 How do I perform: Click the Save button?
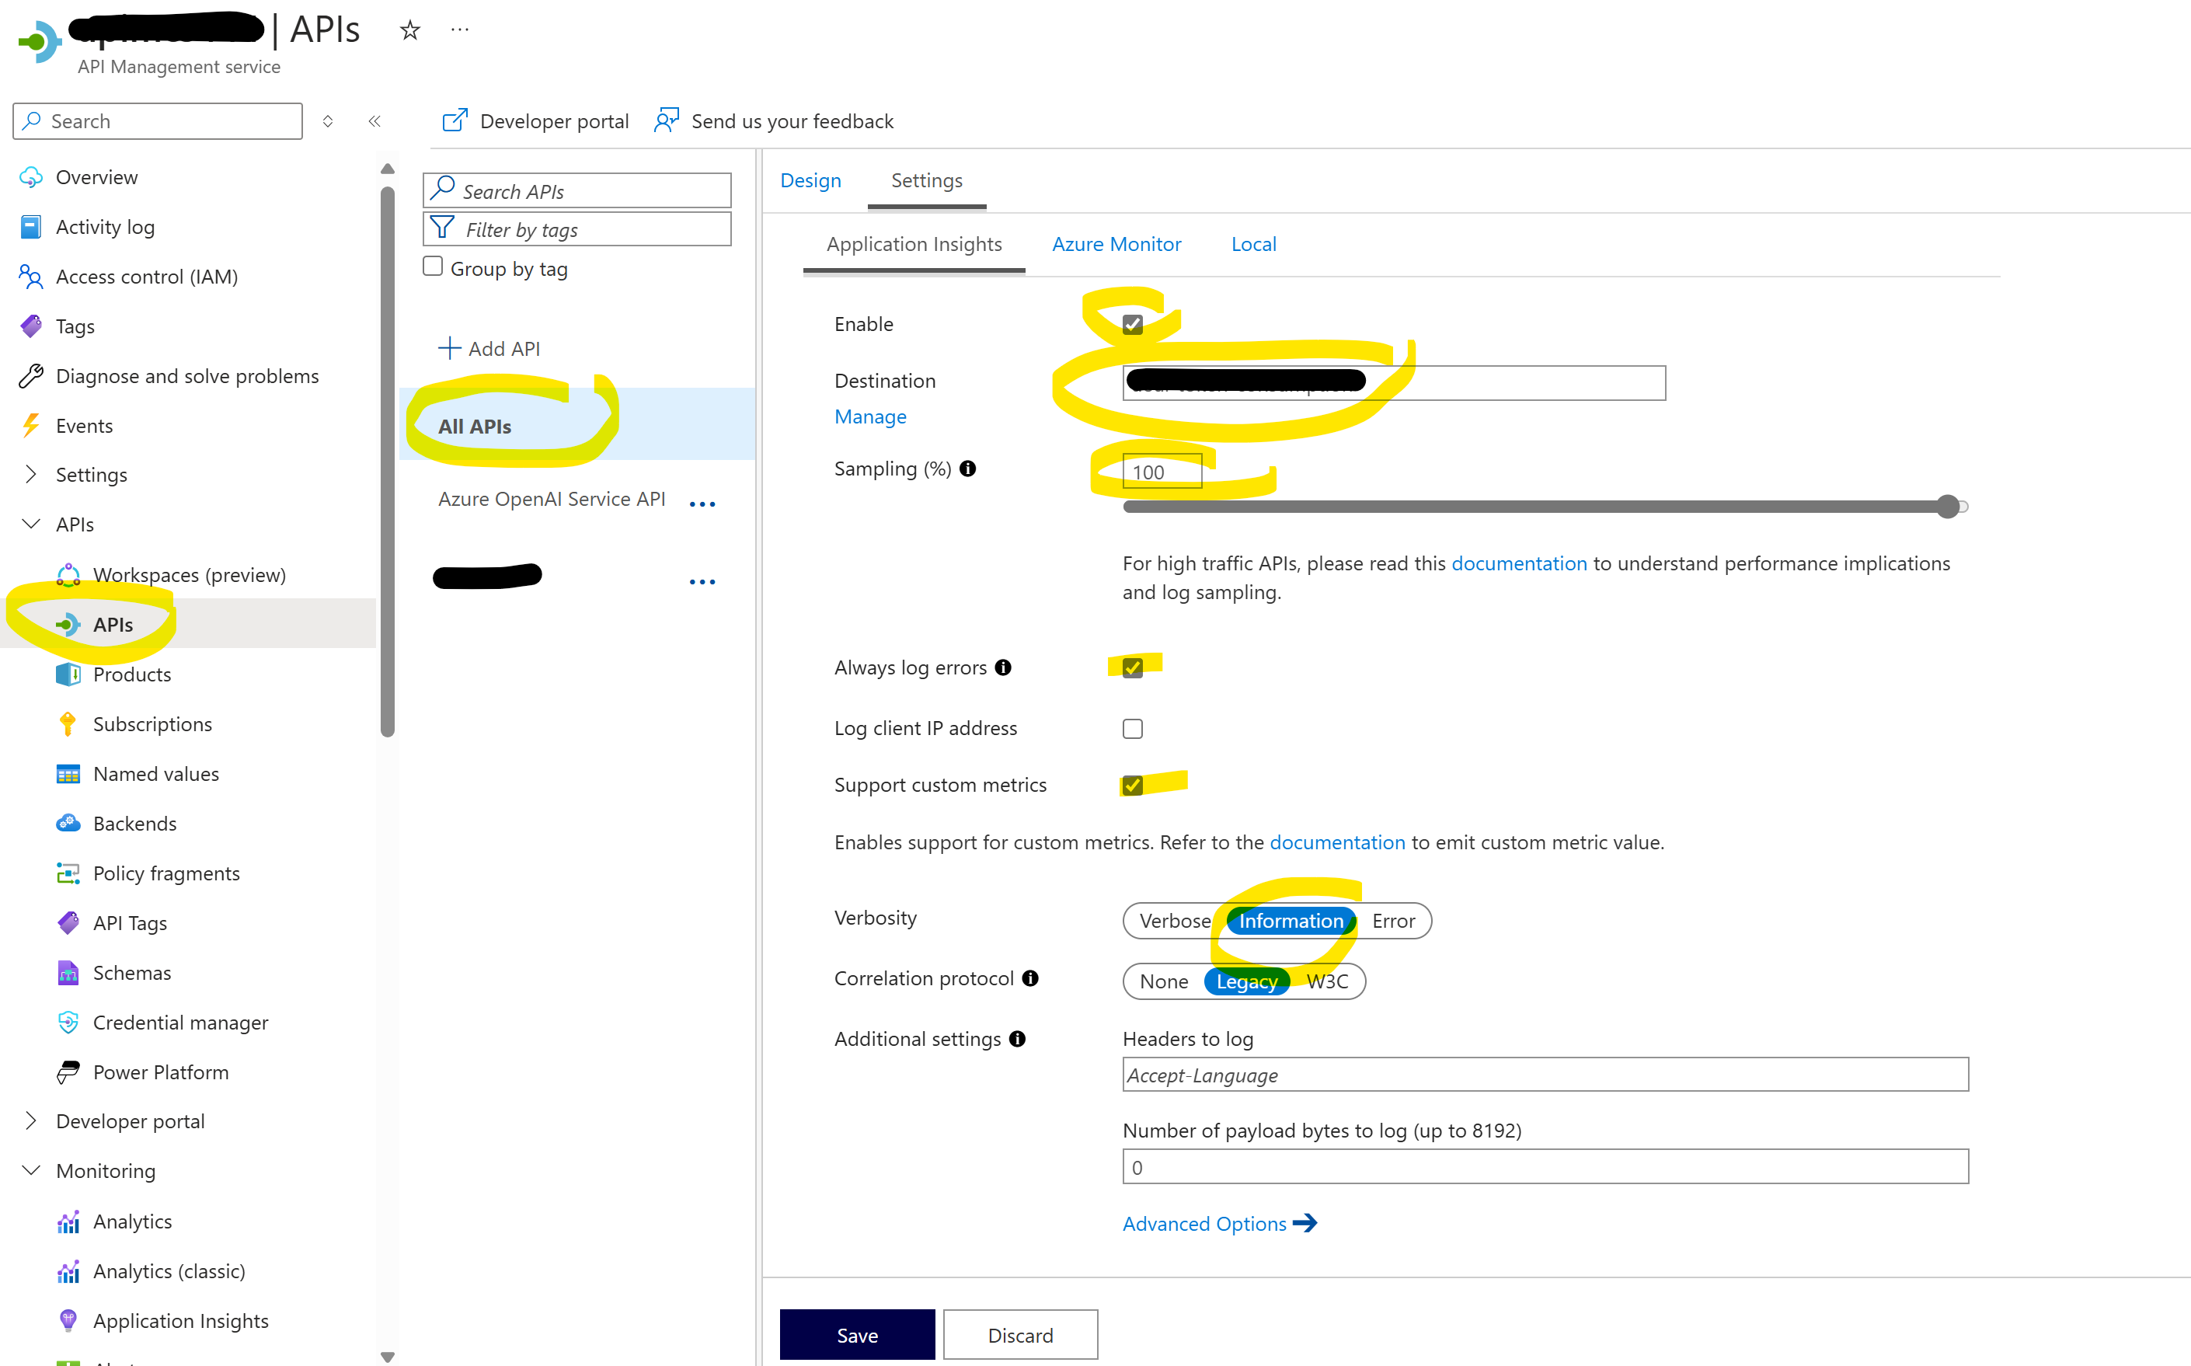pyautogui.click(x=857, y=1334)
